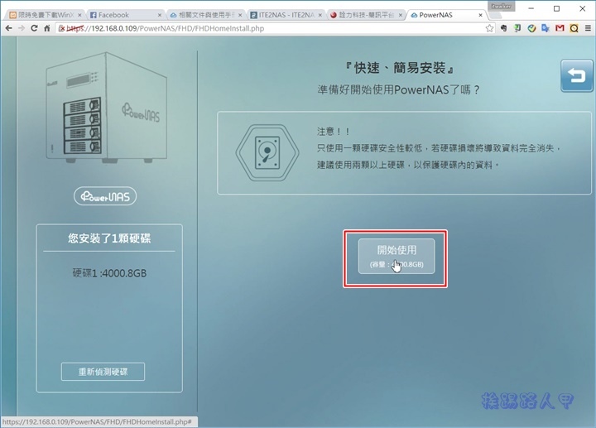Viewport: 596px width, 428px height.
Task: Maximize the browser window
Action: [556, 8]
